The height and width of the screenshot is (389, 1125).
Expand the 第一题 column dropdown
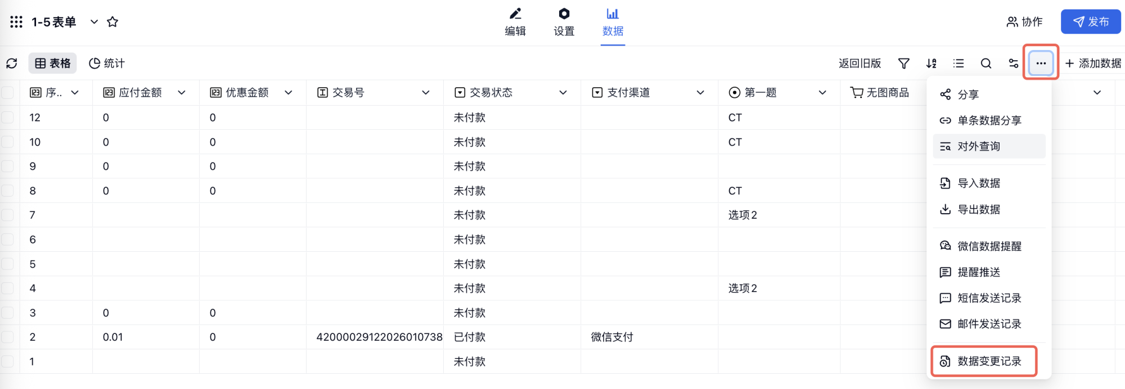(x=822, y=93)
